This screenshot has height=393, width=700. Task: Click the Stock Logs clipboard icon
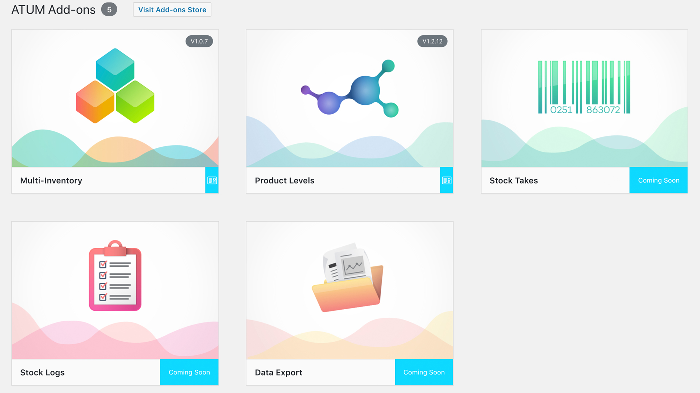point(115,277)
